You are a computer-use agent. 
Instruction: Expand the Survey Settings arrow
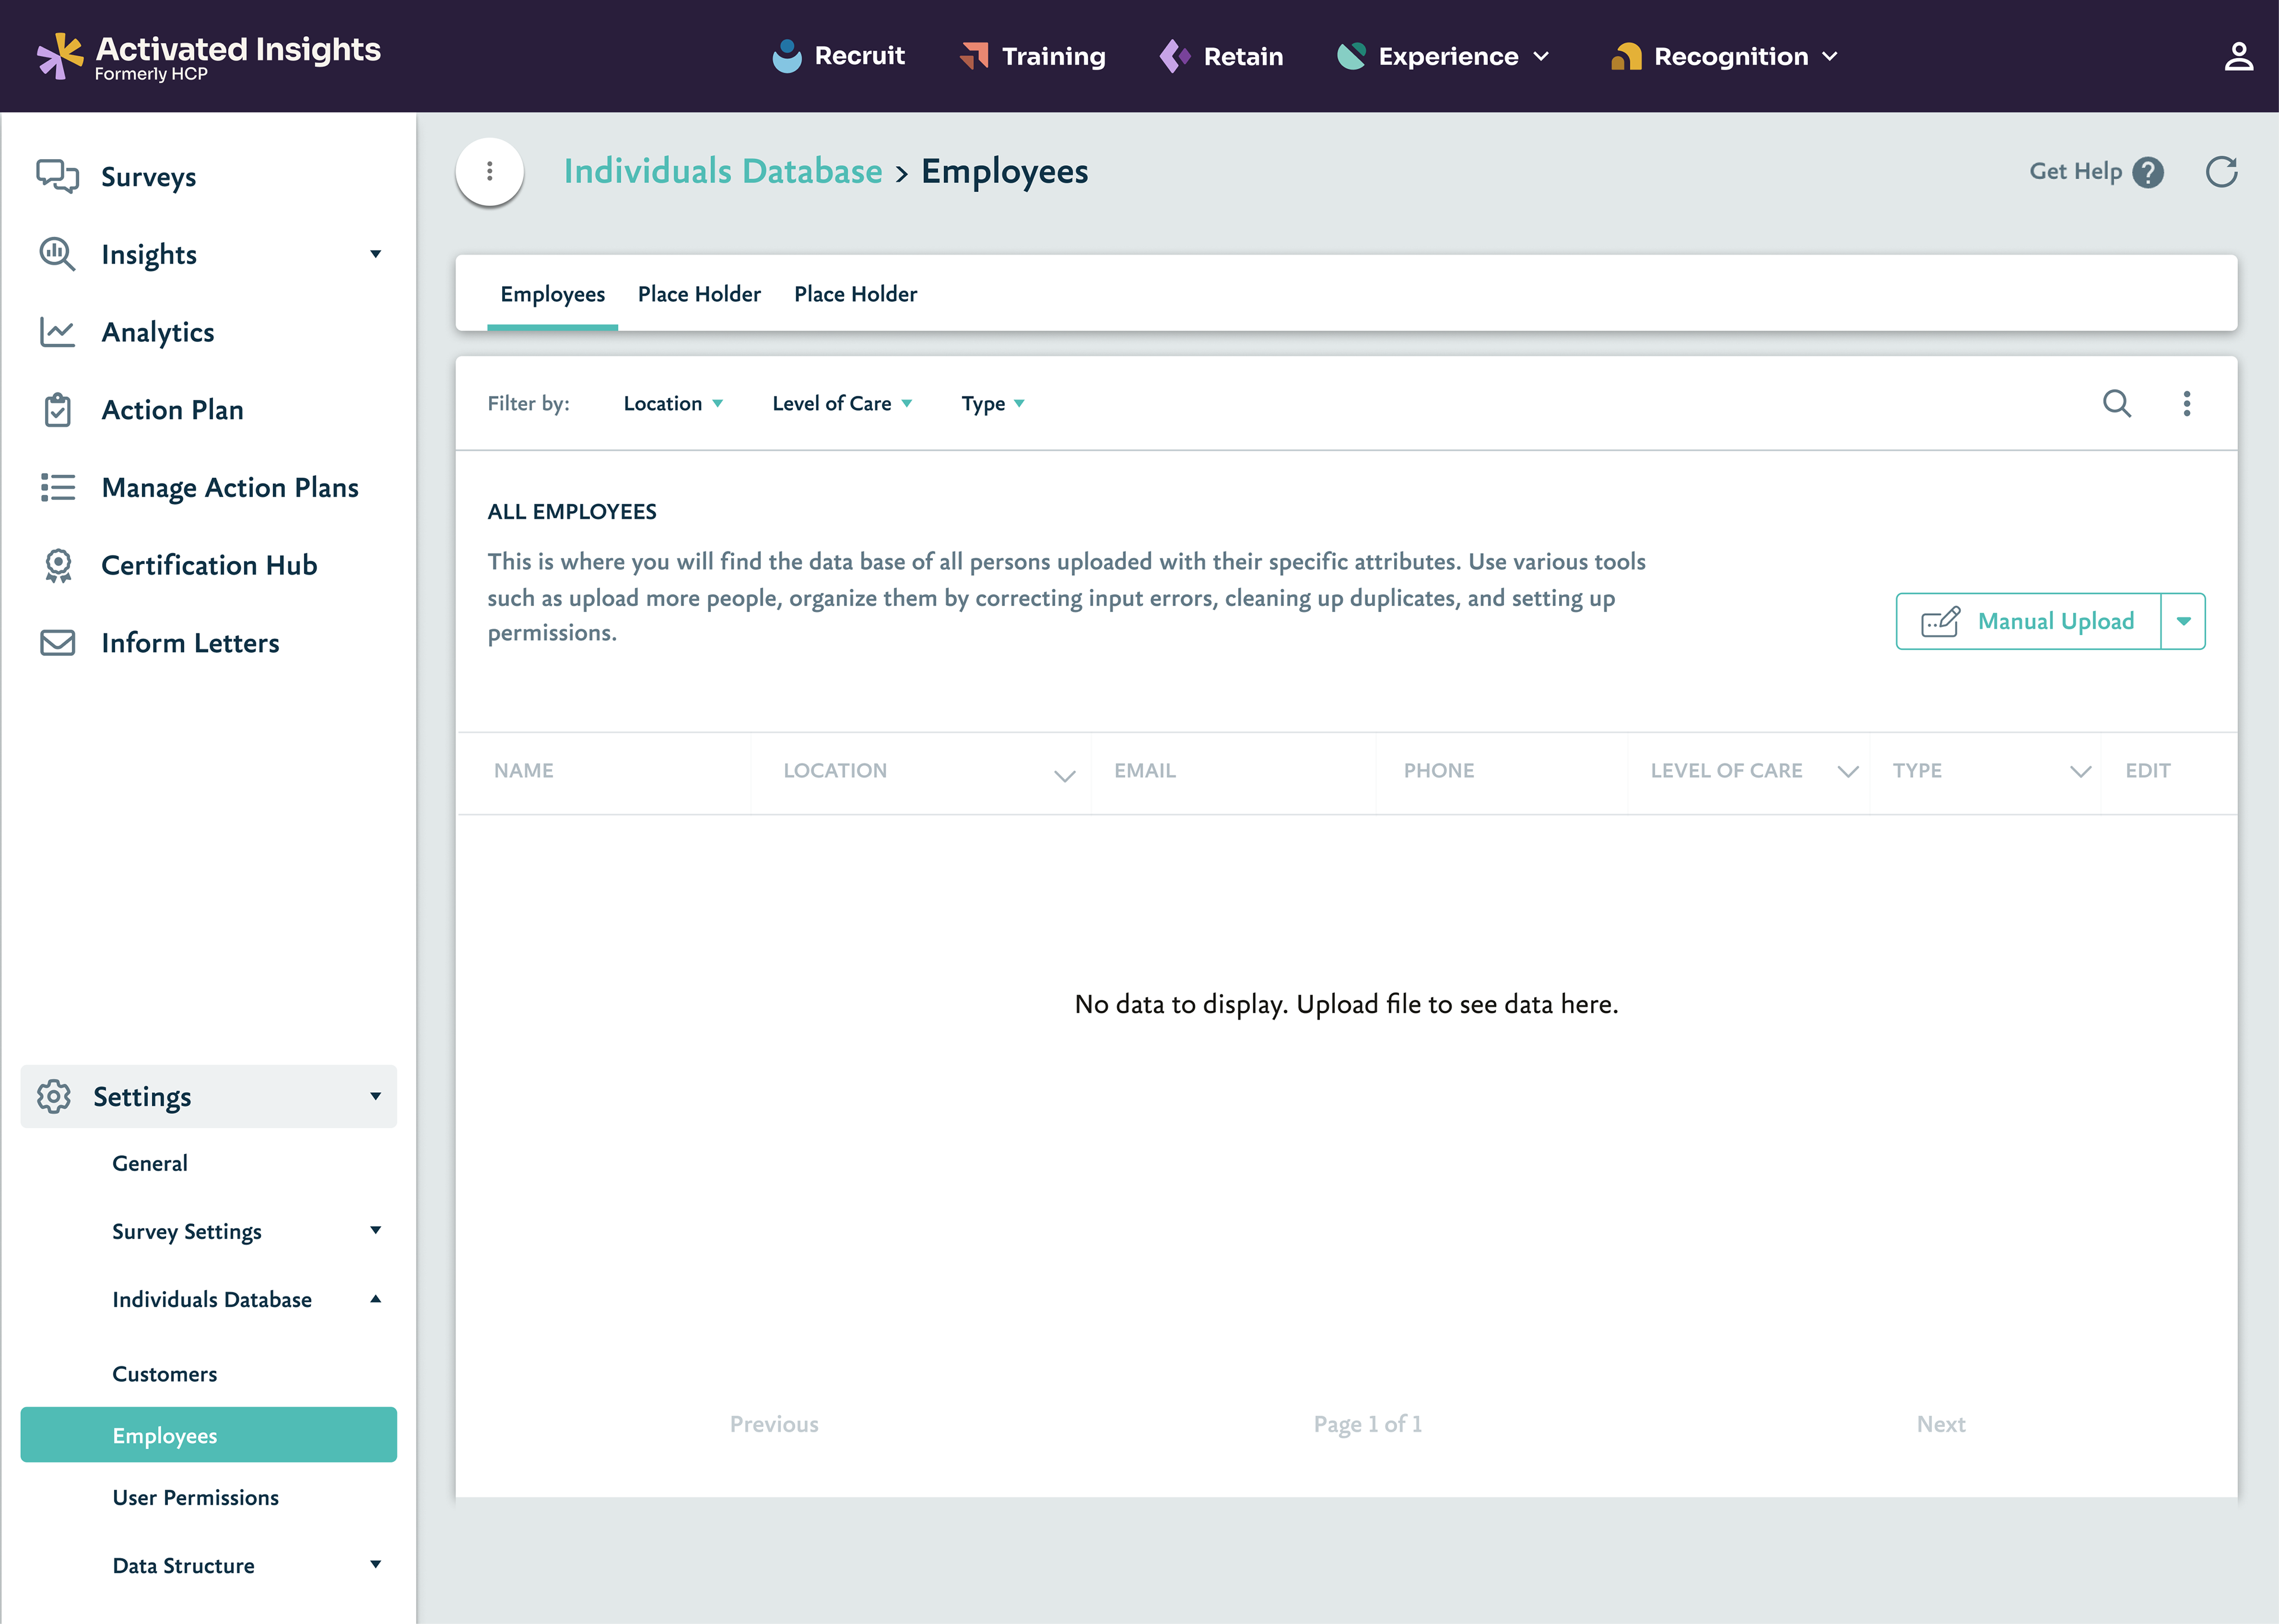376,1230
